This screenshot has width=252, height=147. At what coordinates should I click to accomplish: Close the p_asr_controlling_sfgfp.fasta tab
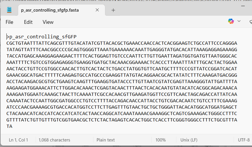97,10
